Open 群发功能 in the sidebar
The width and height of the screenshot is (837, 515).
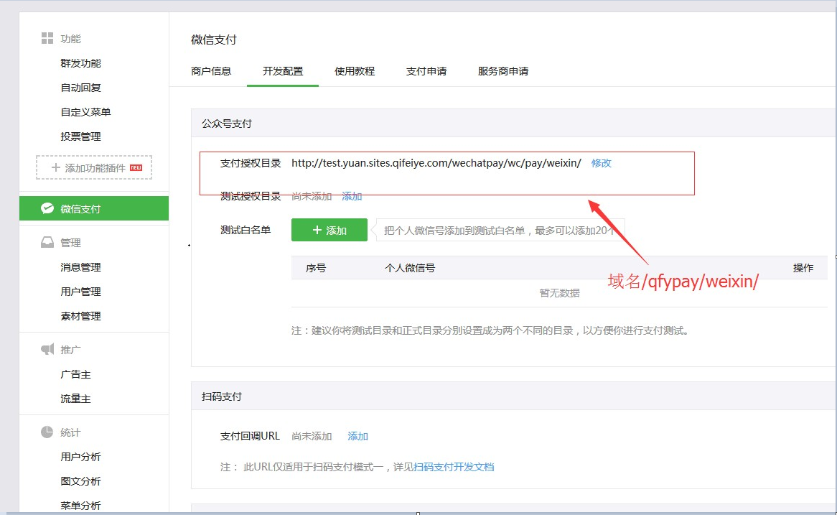coord(80,63)
